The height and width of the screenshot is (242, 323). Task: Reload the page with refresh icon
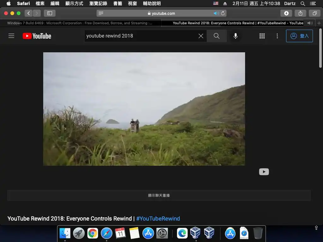(223, 13)
